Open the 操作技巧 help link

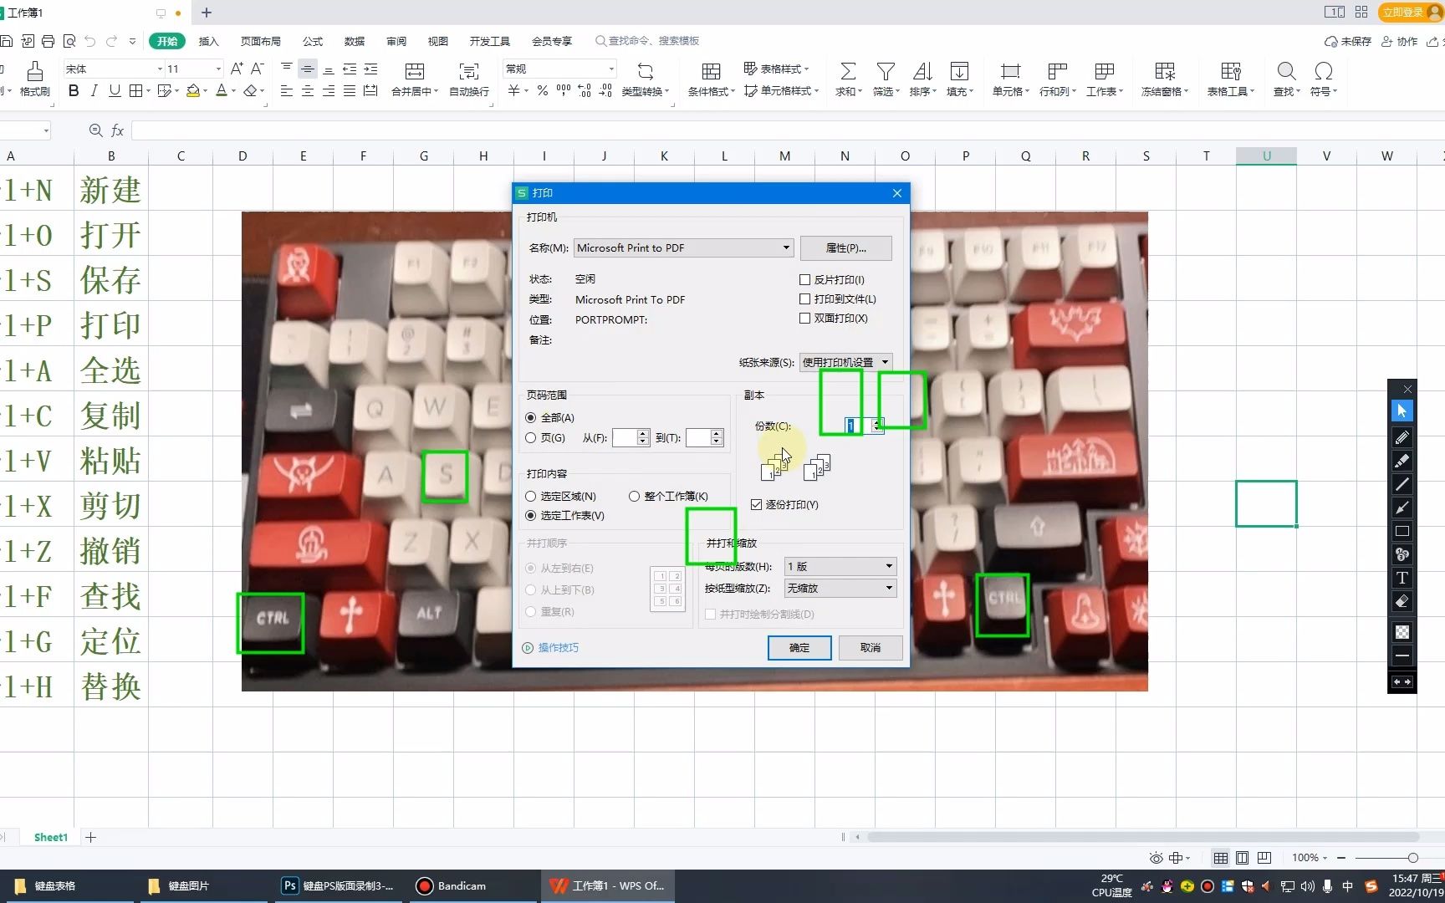[558, 648]
